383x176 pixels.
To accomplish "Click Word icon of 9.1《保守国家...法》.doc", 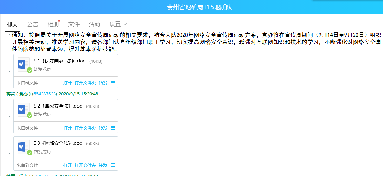I will (x=24, y=65).
